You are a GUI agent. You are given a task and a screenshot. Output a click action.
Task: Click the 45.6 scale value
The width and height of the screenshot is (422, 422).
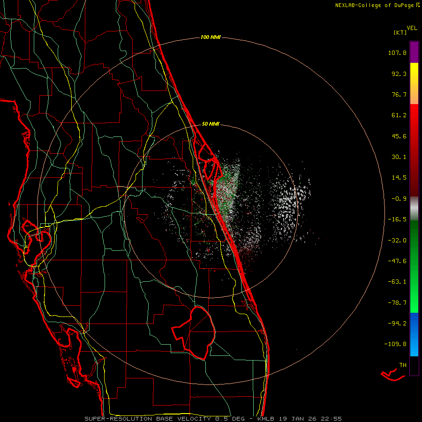(x=399, y=136)
